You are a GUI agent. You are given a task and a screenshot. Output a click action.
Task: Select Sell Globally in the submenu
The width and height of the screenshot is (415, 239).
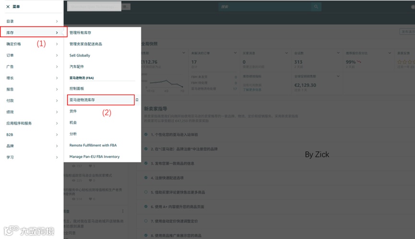(80, 55)
